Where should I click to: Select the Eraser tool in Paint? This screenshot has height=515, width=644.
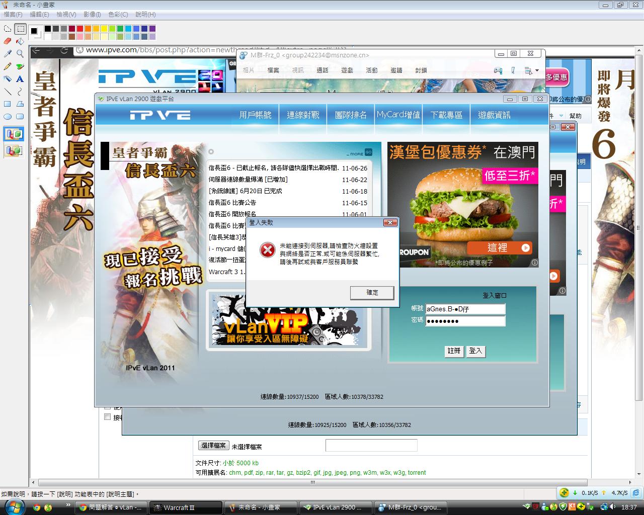(8, 41)
